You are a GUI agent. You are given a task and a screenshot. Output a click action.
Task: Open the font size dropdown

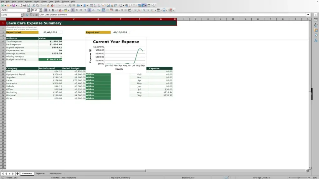pos(41,10)
